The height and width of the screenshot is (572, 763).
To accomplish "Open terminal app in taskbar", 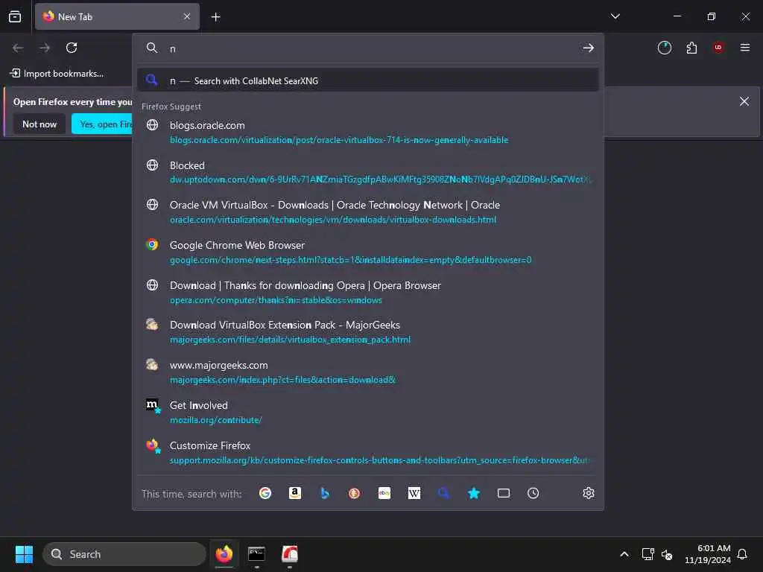I will pos(256,554).
